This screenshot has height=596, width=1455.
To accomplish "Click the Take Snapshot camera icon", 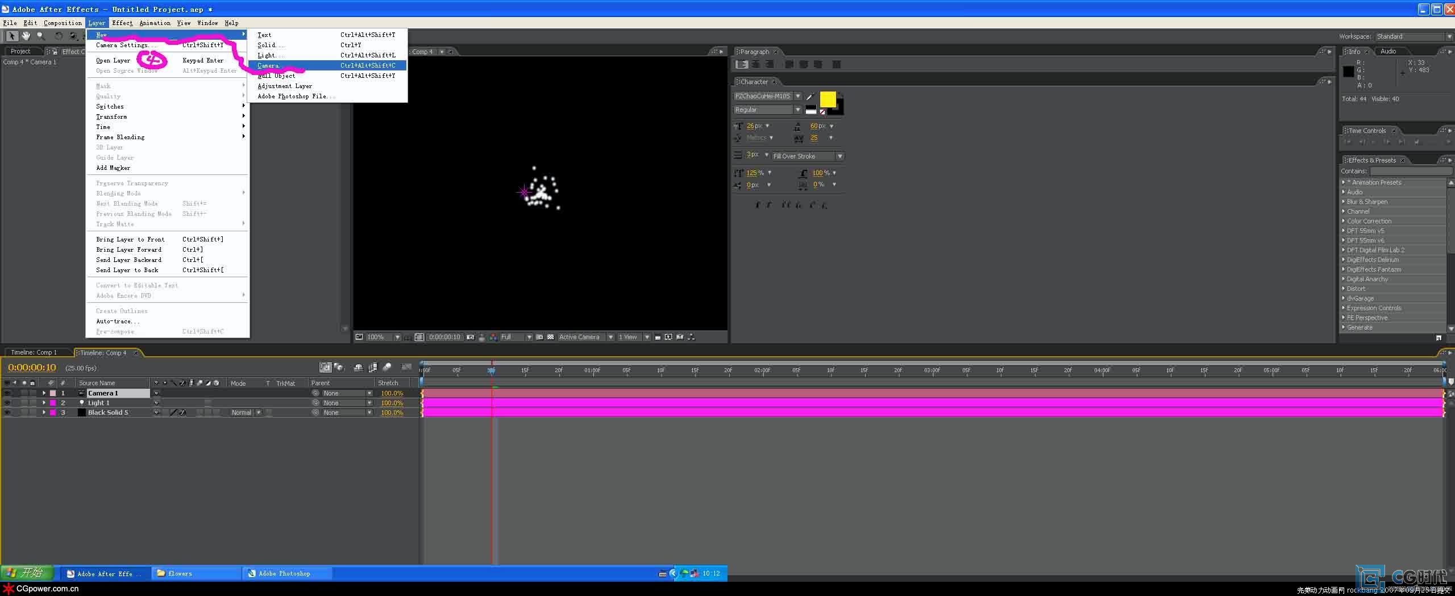I will [470, 337].
